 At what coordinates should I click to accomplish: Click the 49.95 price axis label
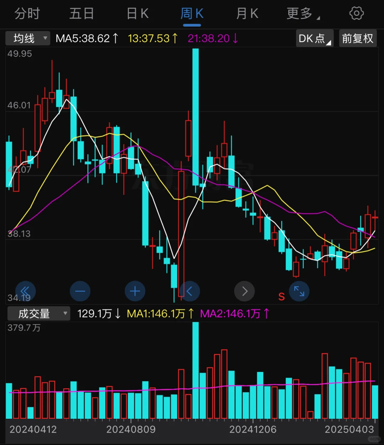pos(20,54)
